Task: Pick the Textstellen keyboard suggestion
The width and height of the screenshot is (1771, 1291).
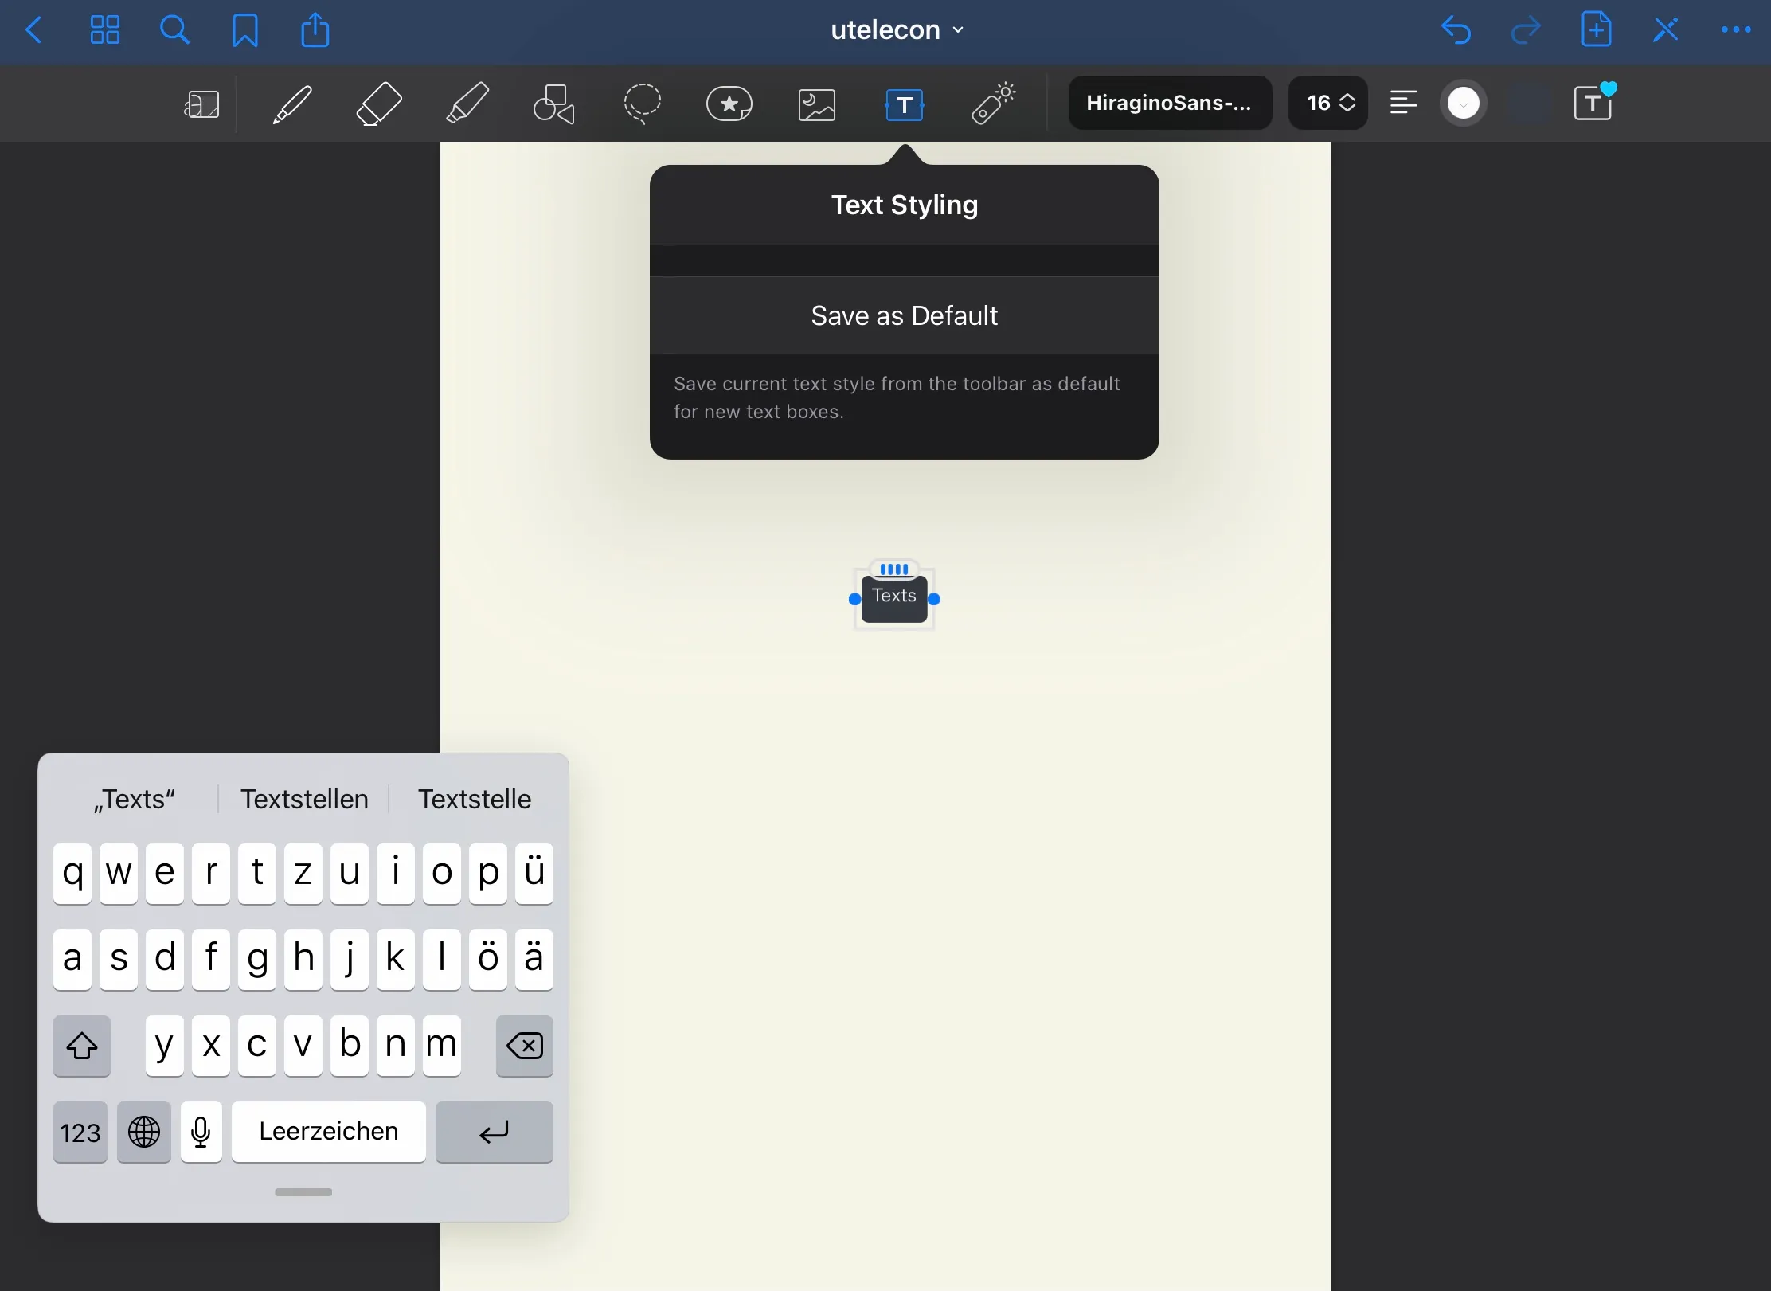Action: pos(304,799)
